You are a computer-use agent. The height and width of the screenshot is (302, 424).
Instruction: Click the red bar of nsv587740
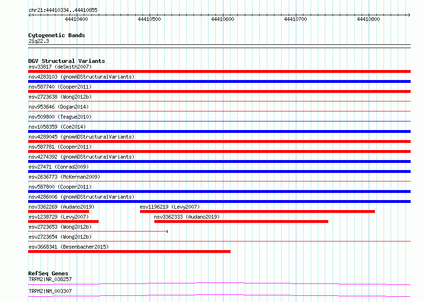coord(219,91)
